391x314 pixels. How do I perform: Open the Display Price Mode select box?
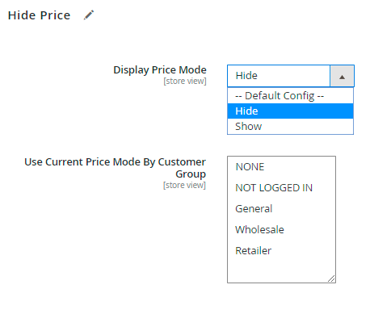291,76
